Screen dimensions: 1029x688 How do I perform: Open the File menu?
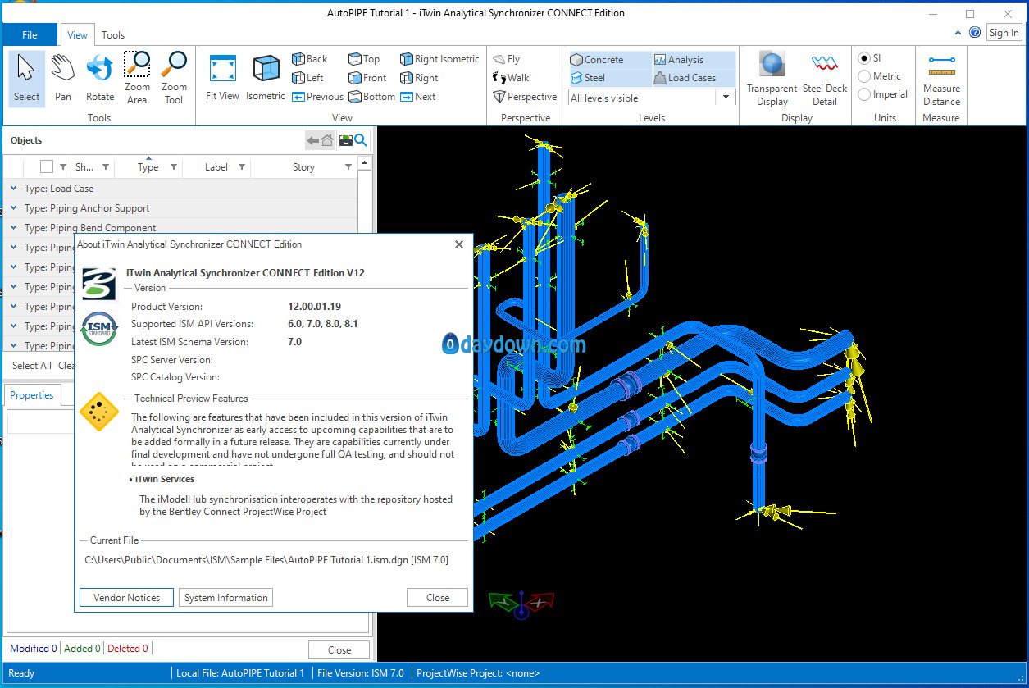[x=30, y=34]
